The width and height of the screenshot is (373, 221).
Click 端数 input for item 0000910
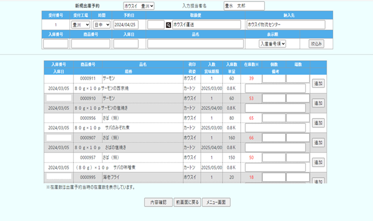298,98
